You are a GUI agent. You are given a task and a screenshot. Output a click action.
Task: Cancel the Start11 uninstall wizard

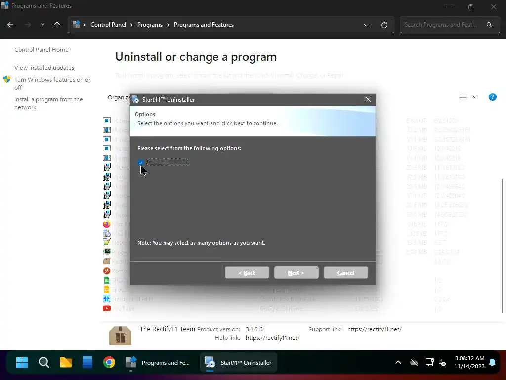[345, 273]
